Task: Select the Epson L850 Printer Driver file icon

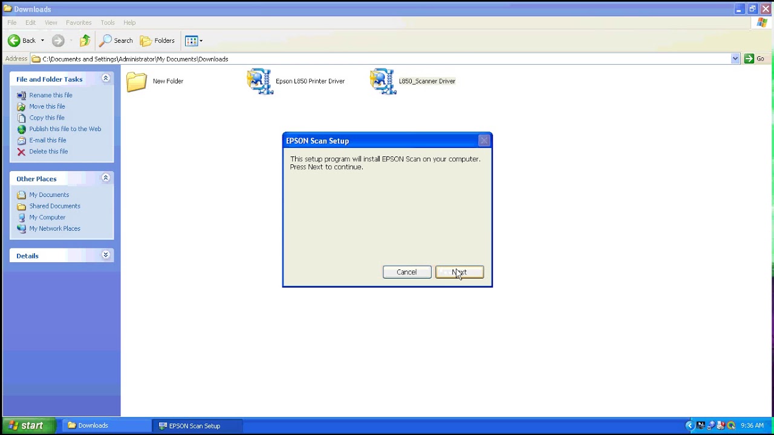Action: coord(260,82)
